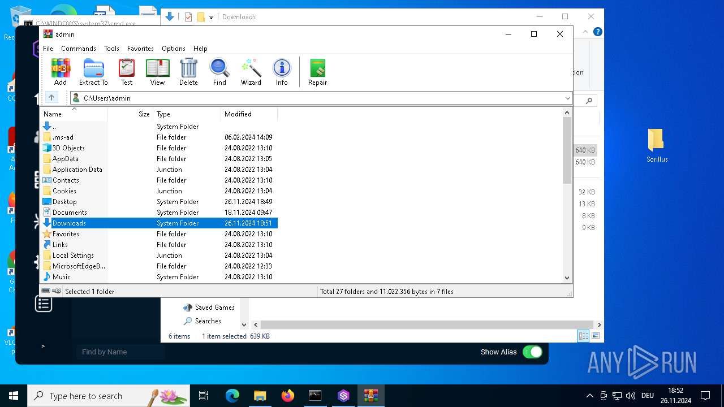
Task: Click the Delete trash can icon
Action: tap(188, 72)
